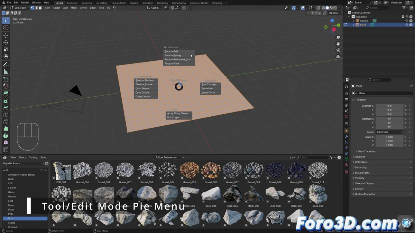Open the Texture properties checker tab
415x233 pixels.
pyautogui.click(x=346, y=172)
